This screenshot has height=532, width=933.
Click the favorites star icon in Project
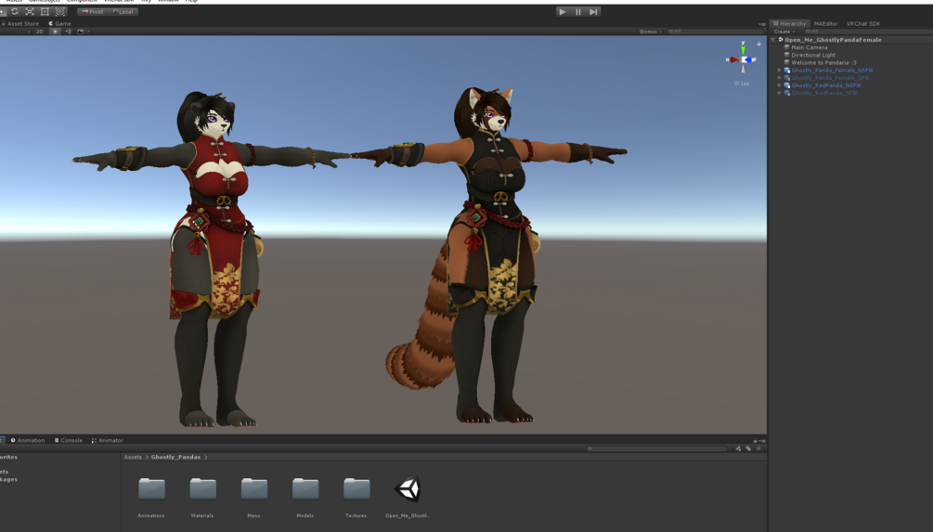coord(758,448)
